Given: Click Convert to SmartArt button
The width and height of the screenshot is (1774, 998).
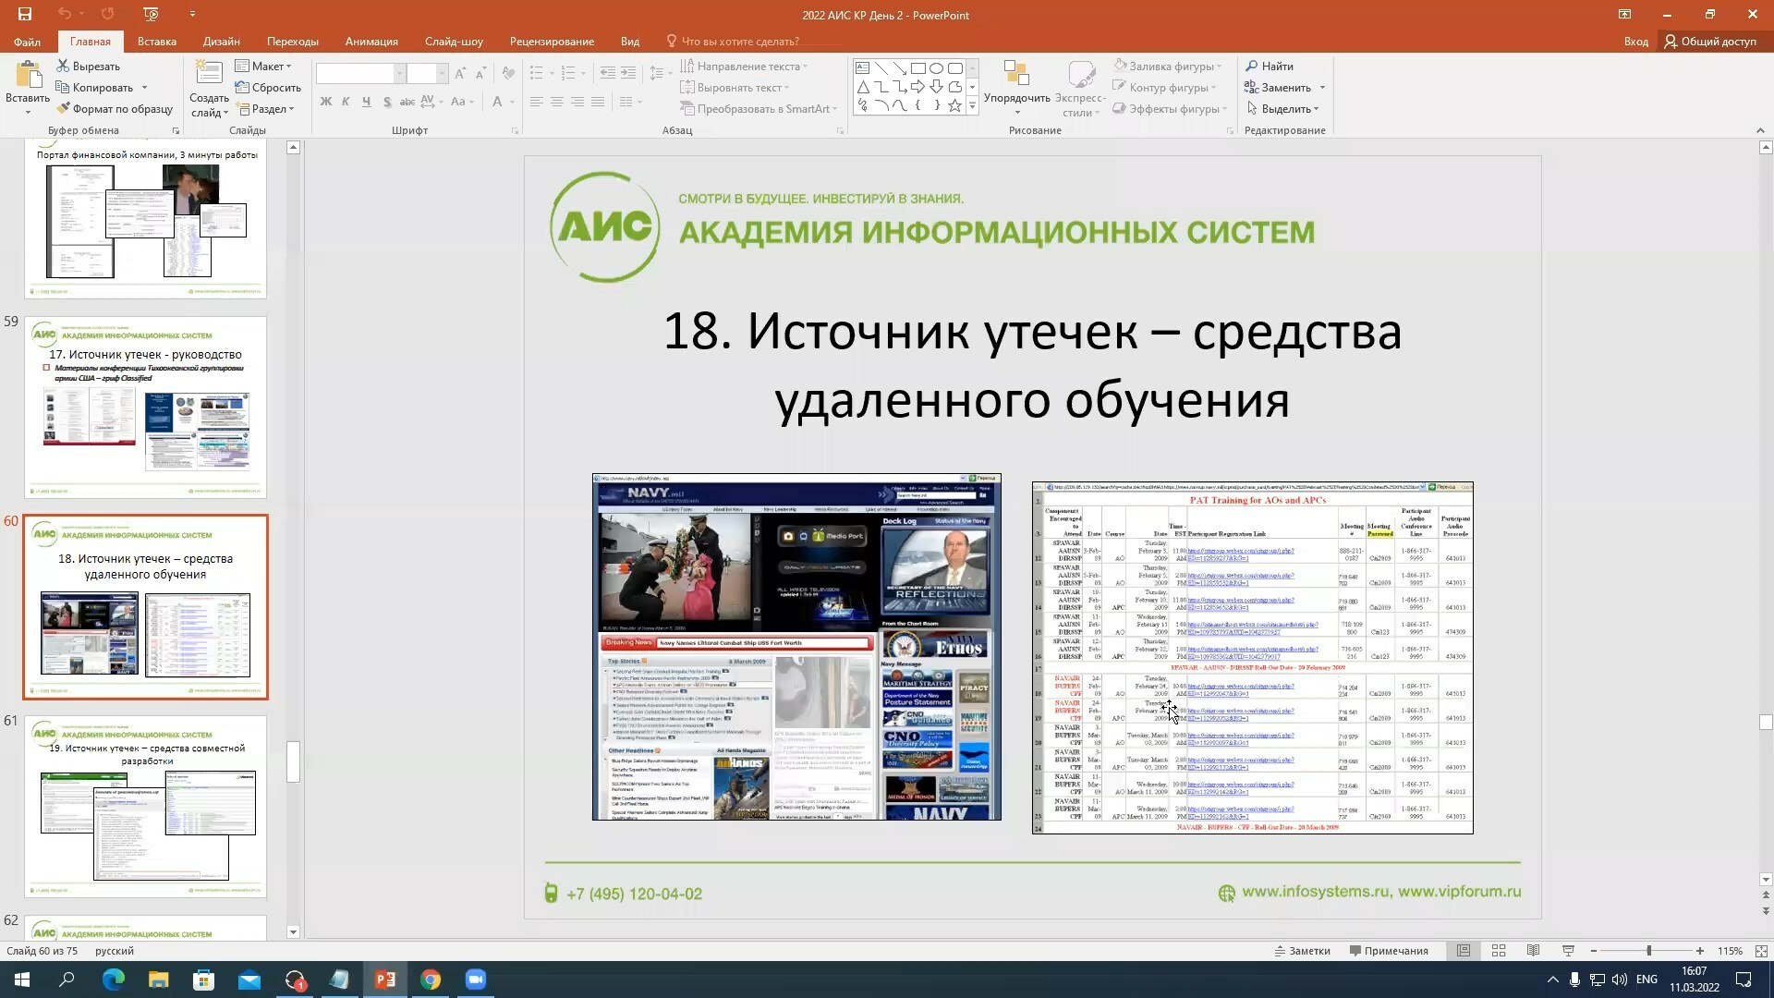Looking at the screenshot, I should [759, 109].
